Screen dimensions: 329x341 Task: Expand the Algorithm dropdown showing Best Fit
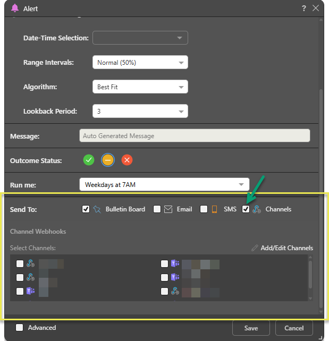pyautogui.click(x=140, y=87)
